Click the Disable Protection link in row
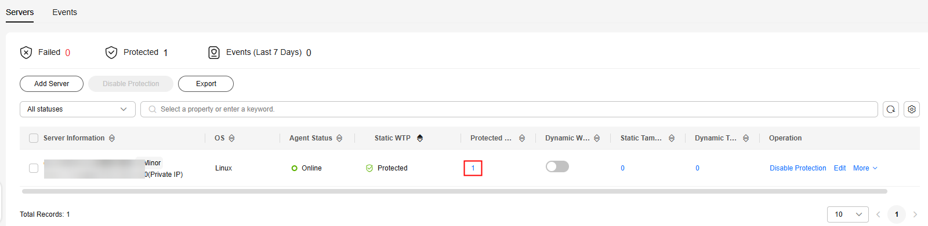The image size is (928, 226). coord(797,168)
